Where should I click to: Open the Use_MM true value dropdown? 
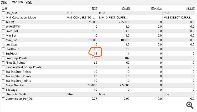[x=82, y=13]
